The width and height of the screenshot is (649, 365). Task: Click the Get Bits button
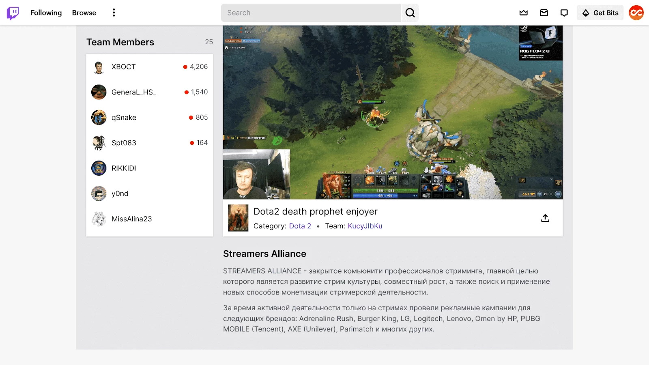click(x=600, y=13)
